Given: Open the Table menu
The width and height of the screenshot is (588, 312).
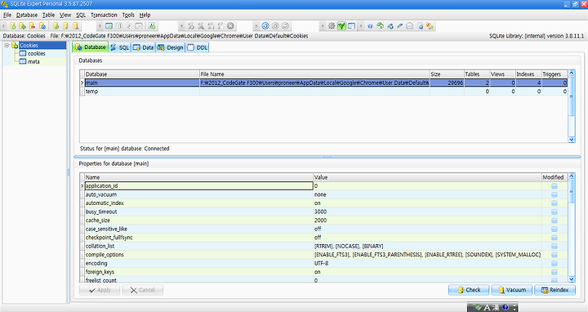Looking at the screenshot, I should (48, 15).
